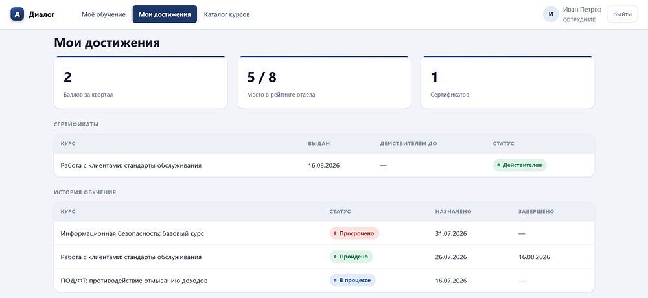Click completed date 16.08.2026 in history
Viewport: 648px width, 298px height.
click(x=534, y=257)
